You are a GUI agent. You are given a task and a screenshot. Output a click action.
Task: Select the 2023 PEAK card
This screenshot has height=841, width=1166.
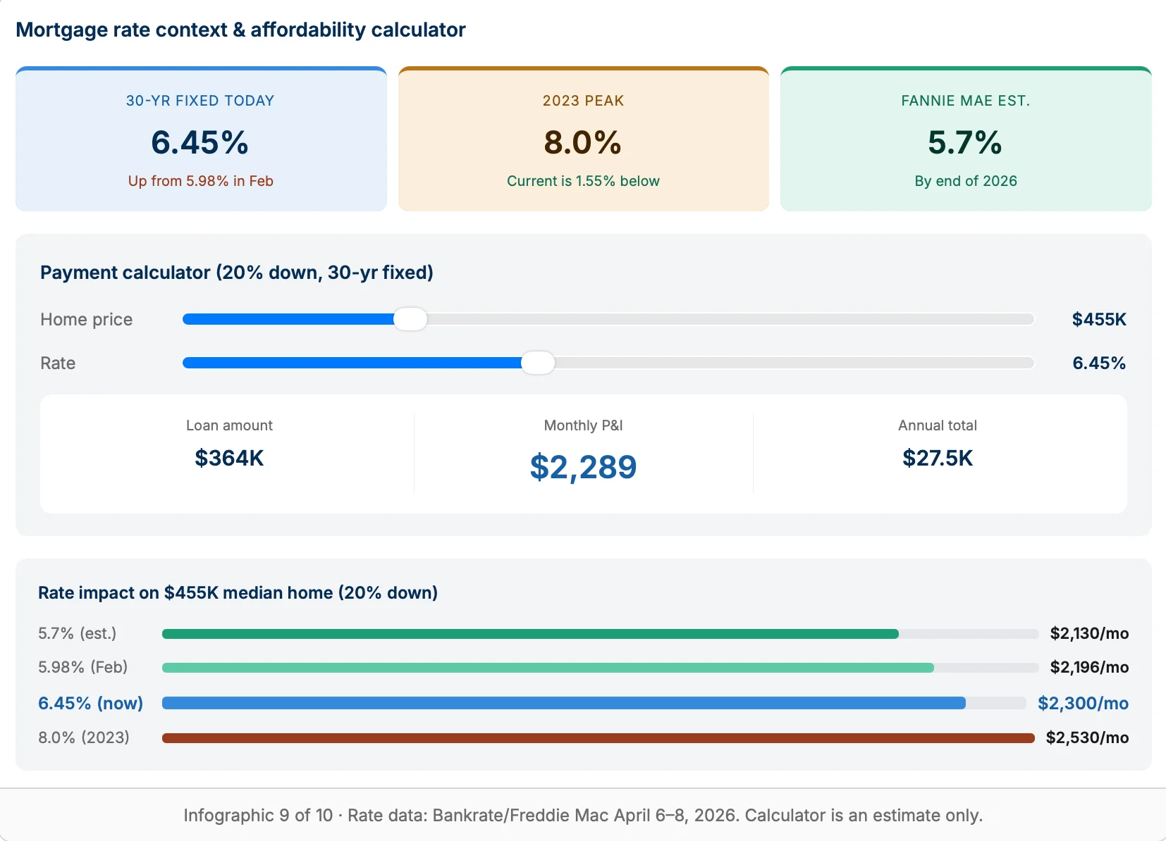coord(583,139)
